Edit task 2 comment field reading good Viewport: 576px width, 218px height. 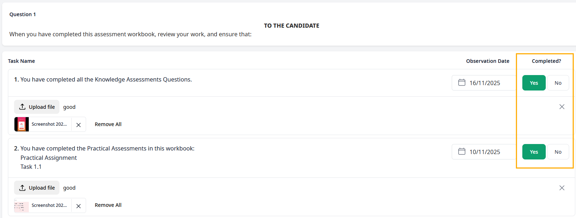coord(70,188)
